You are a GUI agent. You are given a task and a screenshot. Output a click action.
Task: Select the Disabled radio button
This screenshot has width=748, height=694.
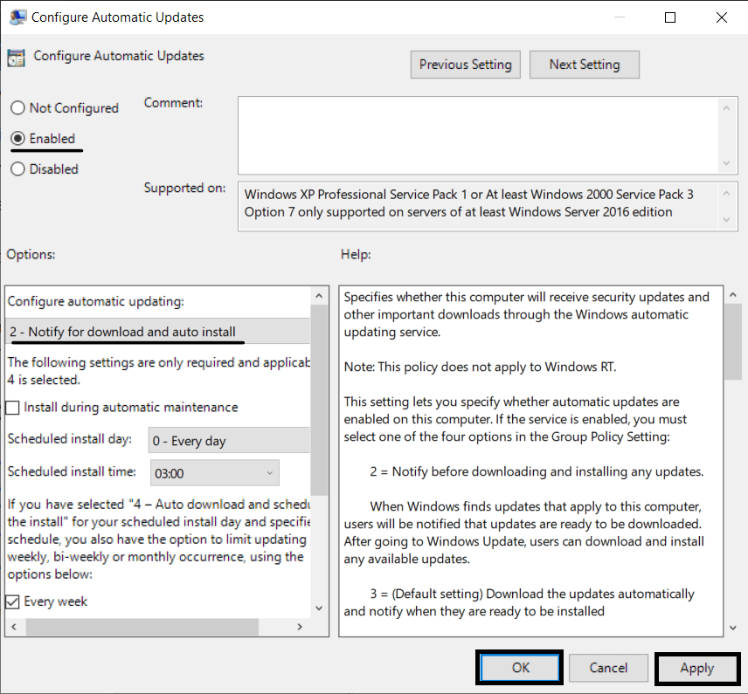coord(17,168)
